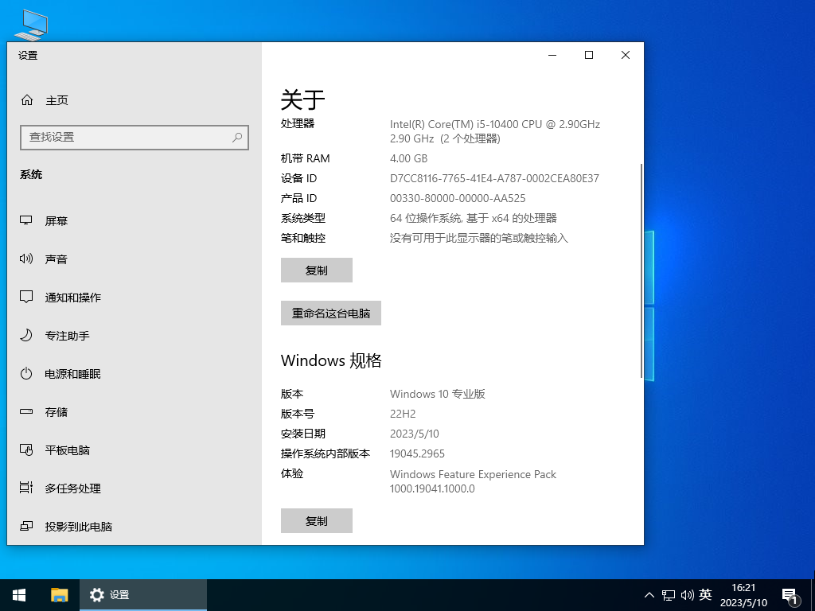The height and width of the screenshot is (611, 815).
Task: Copy Windows 规格 with the lower 复制 button
Action: (x=316, y=520)
